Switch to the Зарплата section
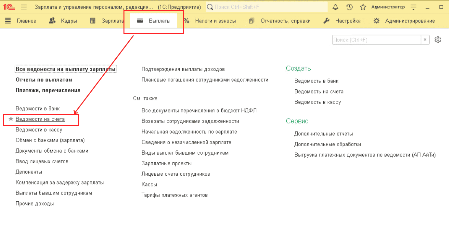This screenshot has height=227, width=452. point(107,21)
